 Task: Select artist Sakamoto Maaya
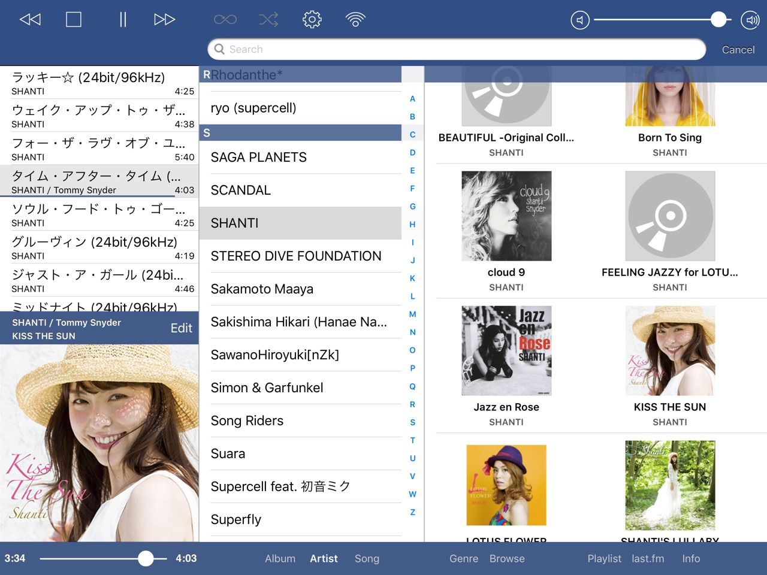[300, 289]
